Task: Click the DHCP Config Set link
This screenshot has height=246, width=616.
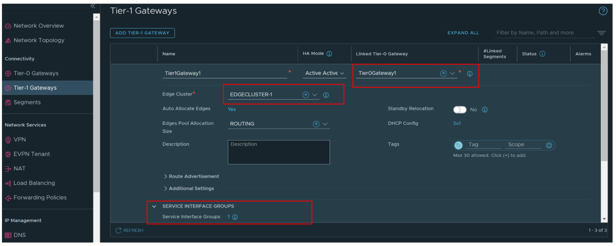Action: 457,123
